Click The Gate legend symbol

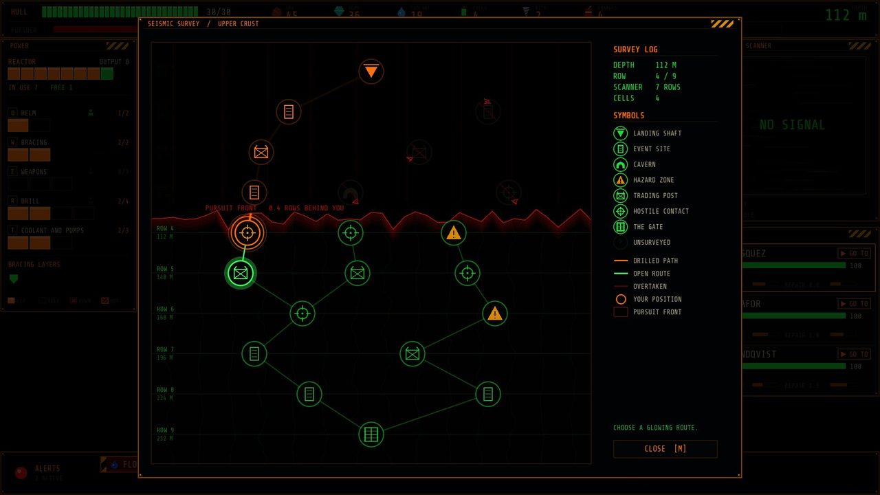pos(621,227)
